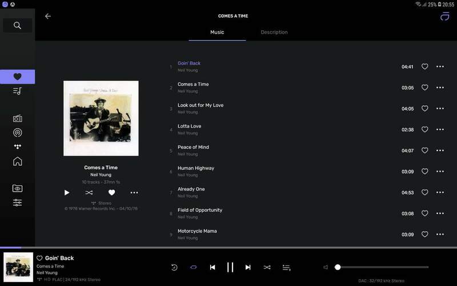Open the settings sliders sidebar icon
This screenshot has width=457, height=286.
[18, 202]
